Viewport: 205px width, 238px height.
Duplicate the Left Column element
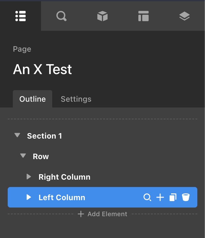[x=173, y=197]
